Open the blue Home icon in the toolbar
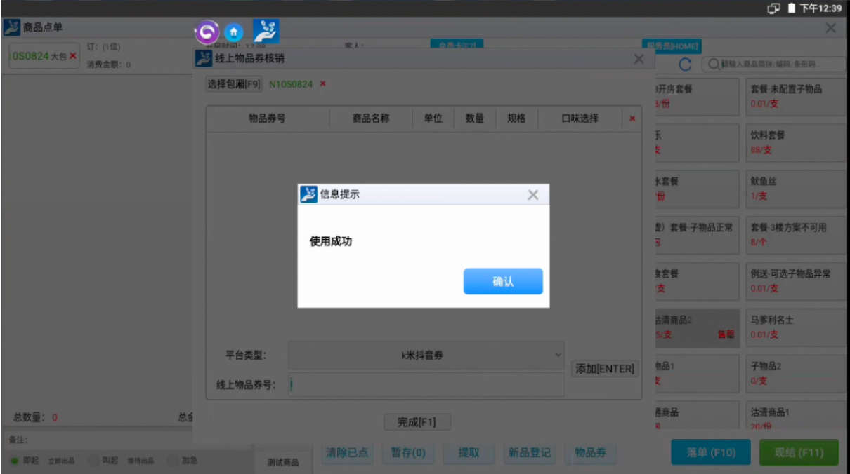The width and height of the screenshot is (850, 474). (x=233, y=32)
